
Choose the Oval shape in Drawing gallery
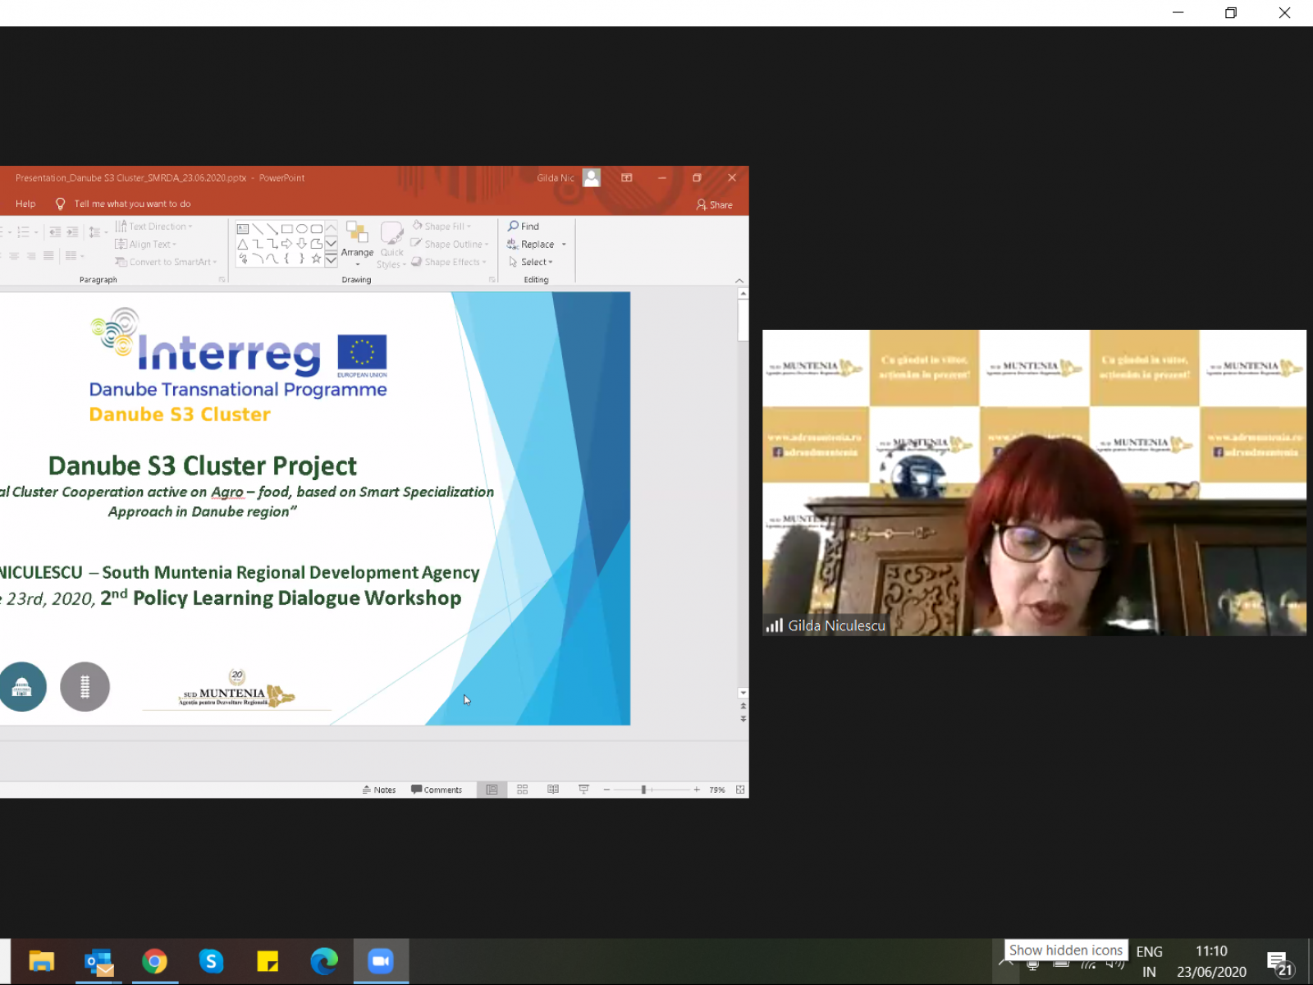pyautogui.click(x=302, y=229)
